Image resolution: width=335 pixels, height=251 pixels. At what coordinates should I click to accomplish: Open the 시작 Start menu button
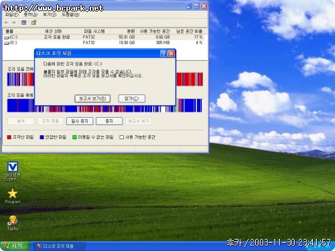tap(15, 246)
